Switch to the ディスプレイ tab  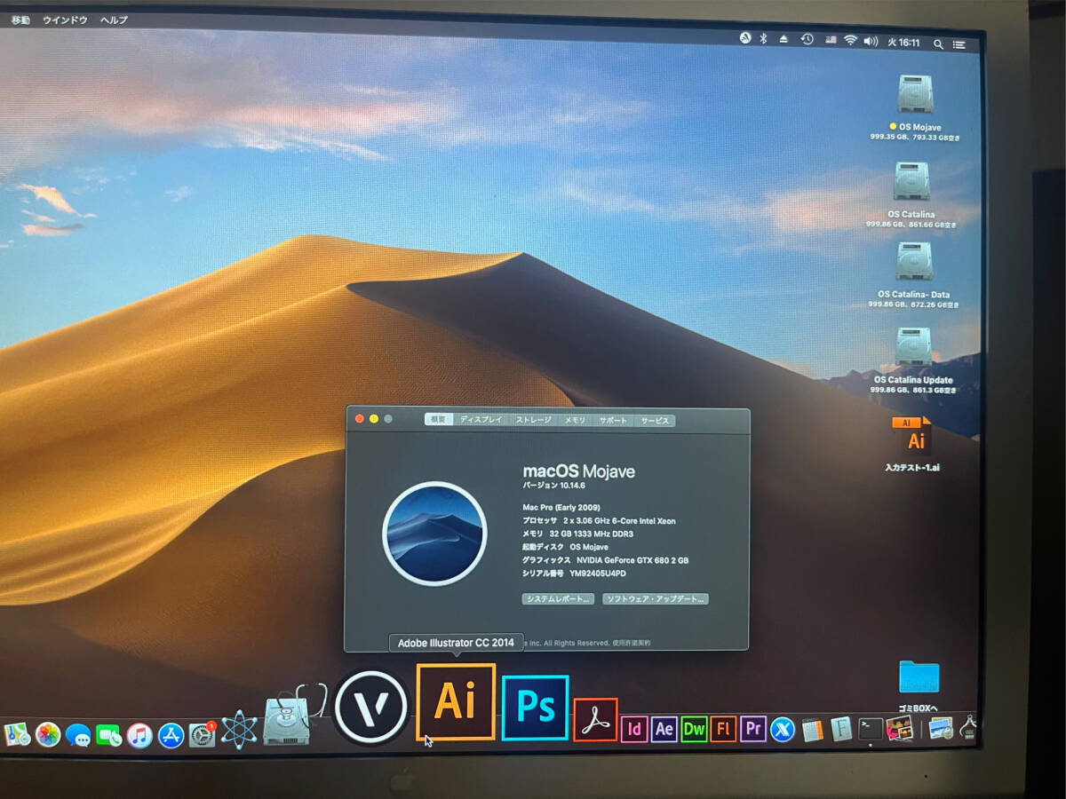[481, 420]
